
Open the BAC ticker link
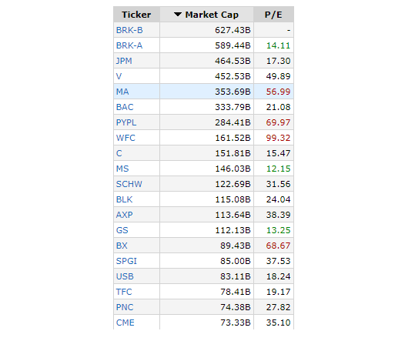(x=125, y=107)
